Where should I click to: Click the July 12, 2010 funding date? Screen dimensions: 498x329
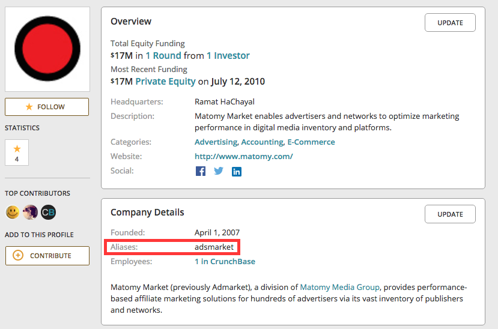point(237,82)
